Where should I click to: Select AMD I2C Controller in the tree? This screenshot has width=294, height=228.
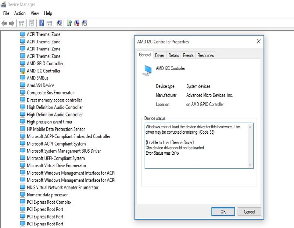coord(43,71)
